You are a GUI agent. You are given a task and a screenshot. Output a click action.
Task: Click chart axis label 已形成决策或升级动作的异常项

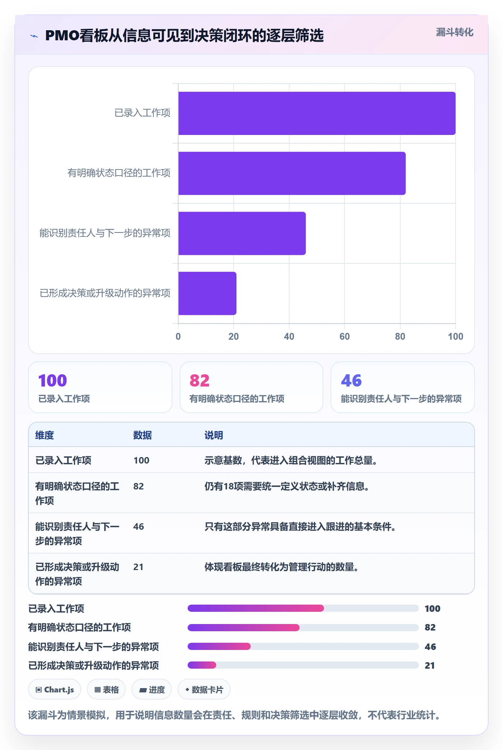tap(105, 293)
